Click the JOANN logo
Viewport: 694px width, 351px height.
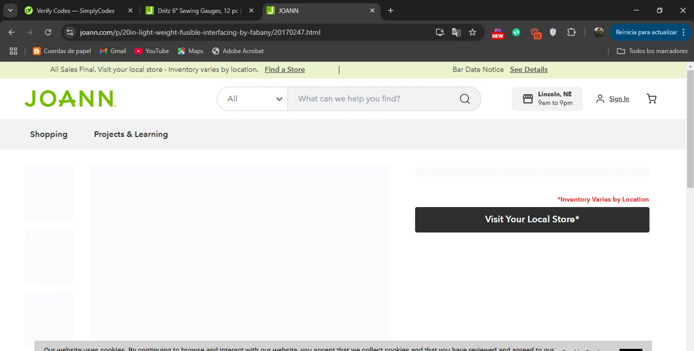(70, 99)
